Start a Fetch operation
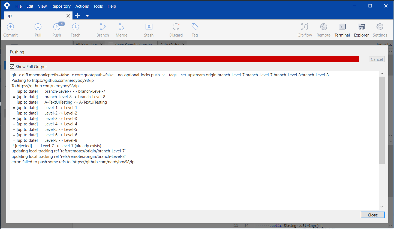The image size is (394, 229). click(75, 29)
